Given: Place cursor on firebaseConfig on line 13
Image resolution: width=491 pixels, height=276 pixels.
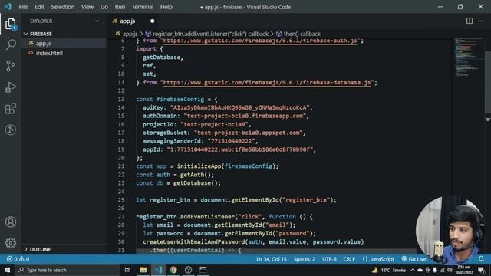Looking at the screenshot, I should tap(180, 99).
